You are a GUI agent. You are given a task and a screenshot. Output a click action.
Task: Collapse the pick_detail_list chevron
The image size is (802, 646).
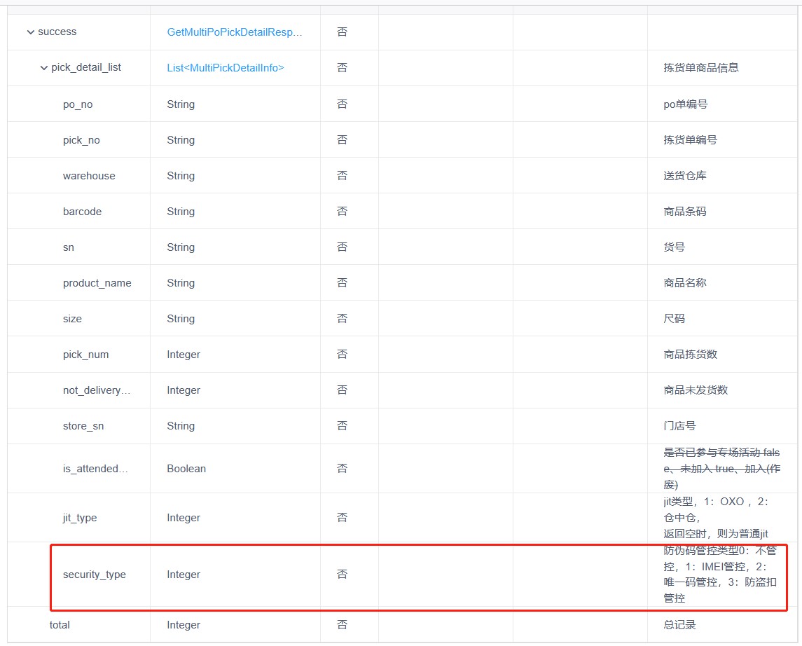coord(43,68)
